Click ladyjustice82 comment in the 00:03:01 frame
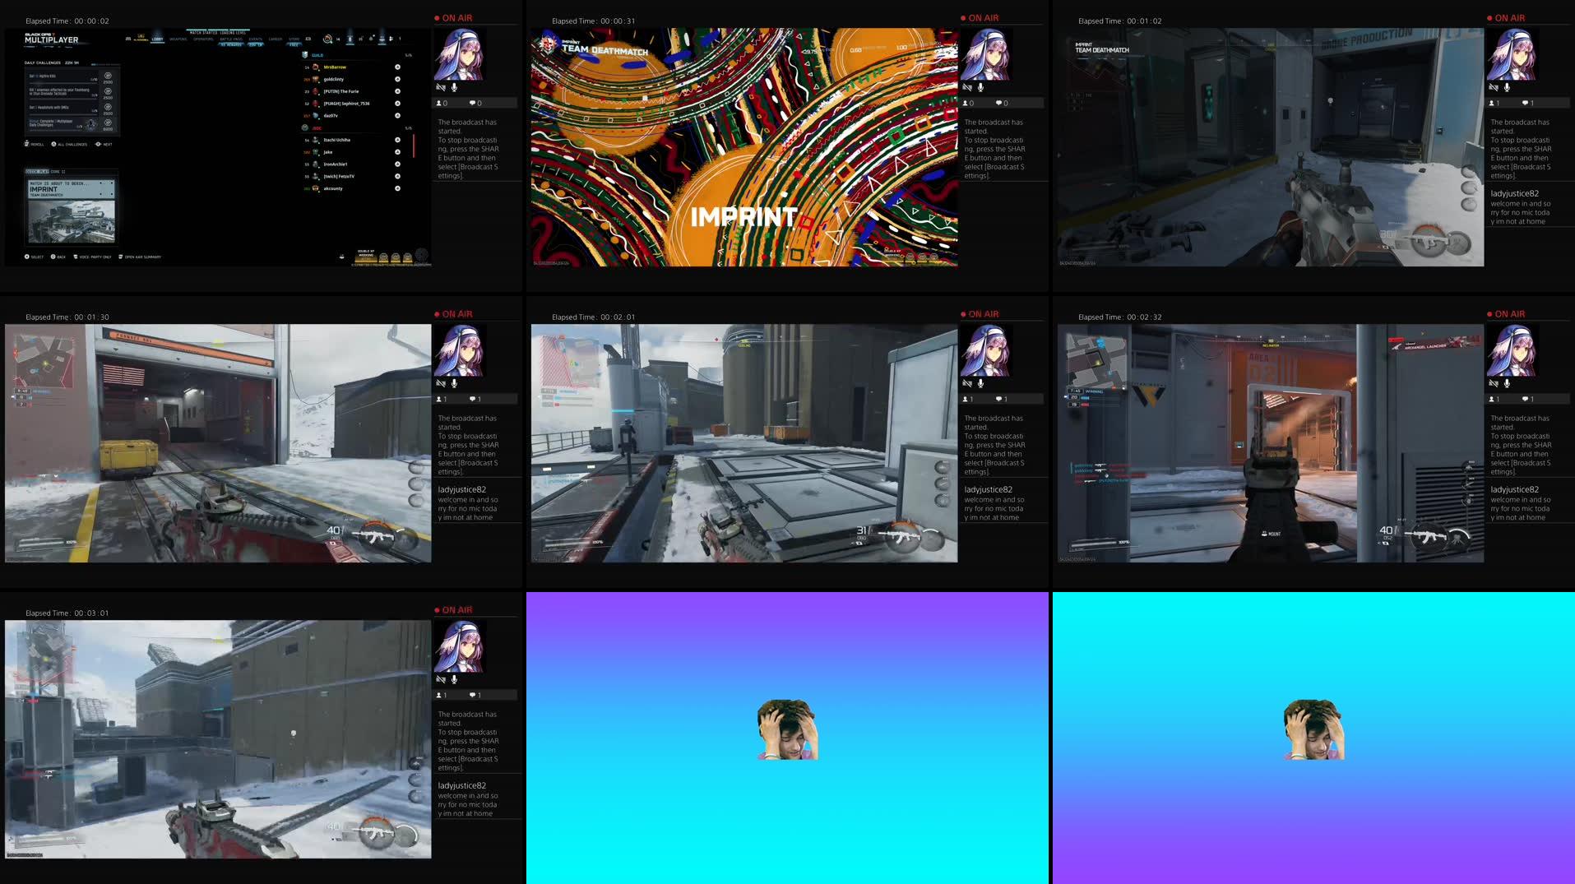Screen dimensions: 1575x884 pyautogui.click(x=468, y=799)
